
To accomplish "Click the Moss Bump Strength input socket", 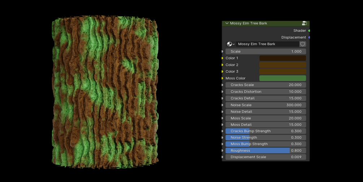I will click(222, 144).
